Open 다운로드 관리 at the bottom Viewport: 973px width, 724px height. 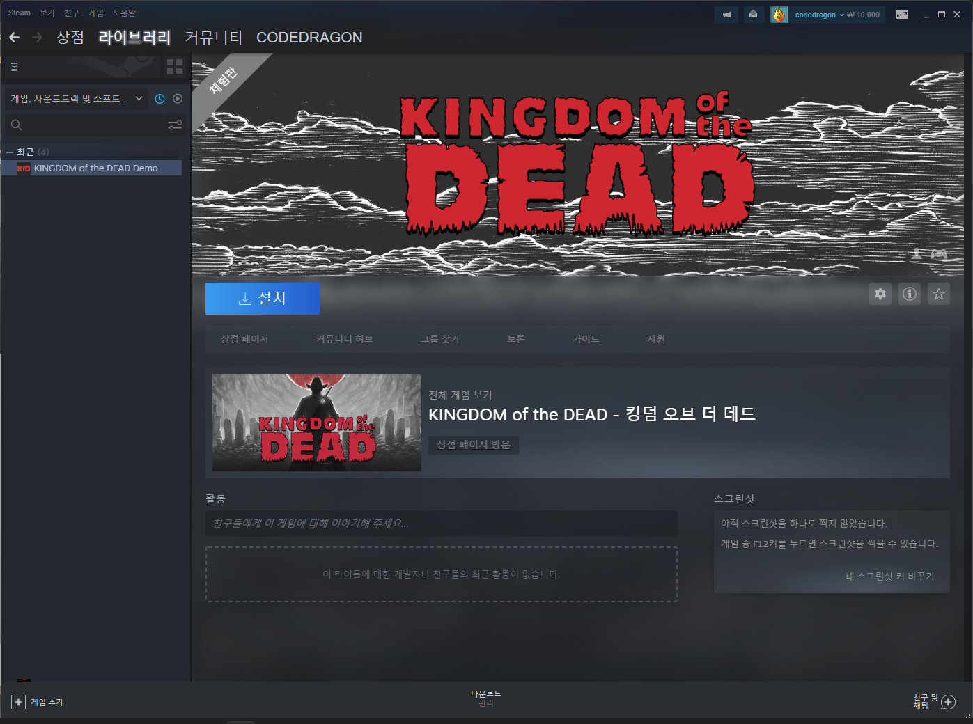[486, 698]
